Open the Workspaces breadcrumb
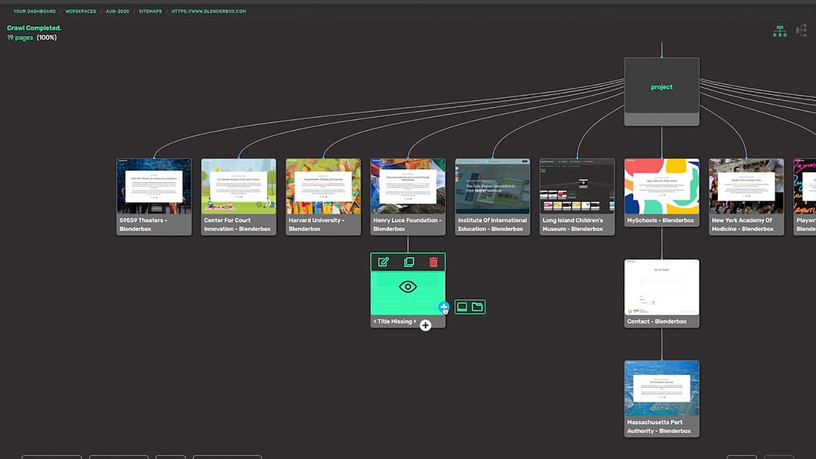 (80, 11)
